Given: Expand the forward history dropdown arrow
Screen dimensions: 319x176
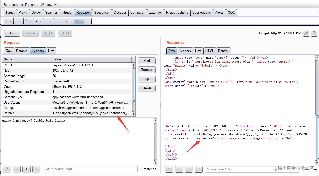Looking at the screenshot, I should point(69,33).
